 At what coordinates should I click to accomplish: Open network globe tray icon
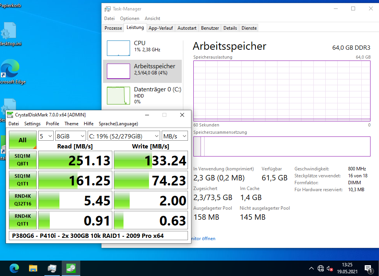pos(321,268)
